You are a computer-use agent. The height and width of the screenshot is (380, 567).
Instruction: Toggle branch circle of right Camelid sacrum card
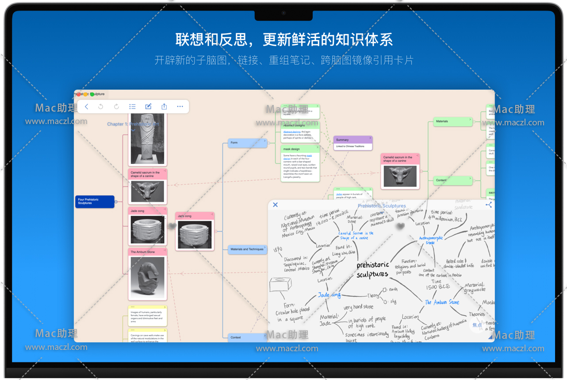[421, 171]
